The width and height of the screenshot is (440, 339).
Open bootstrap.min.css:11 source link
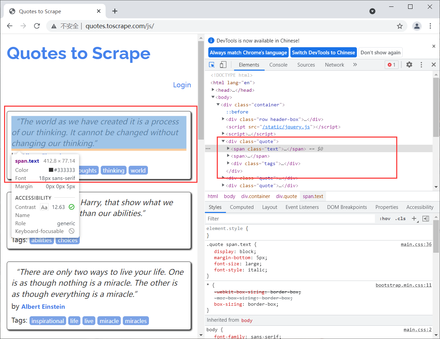point(404,285)
